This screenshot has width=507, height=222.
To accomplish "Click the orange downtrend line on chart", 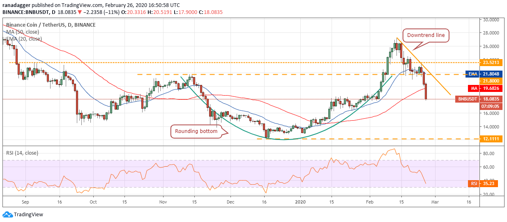I will point(423,66).
